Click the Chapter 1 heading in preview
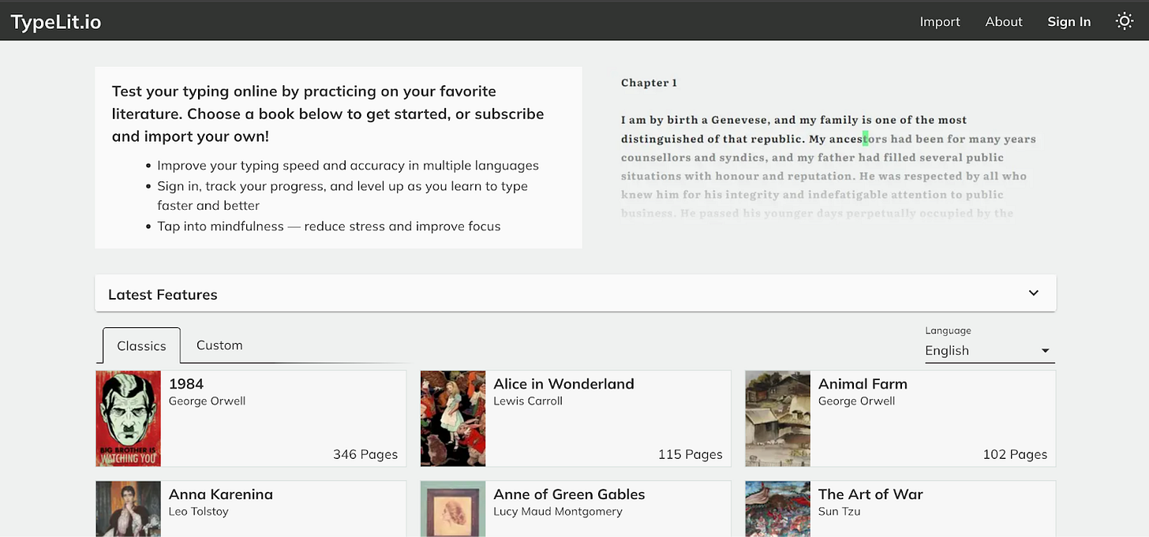The height and width of the screenshot is (537, 1149). tap(649, 83)
